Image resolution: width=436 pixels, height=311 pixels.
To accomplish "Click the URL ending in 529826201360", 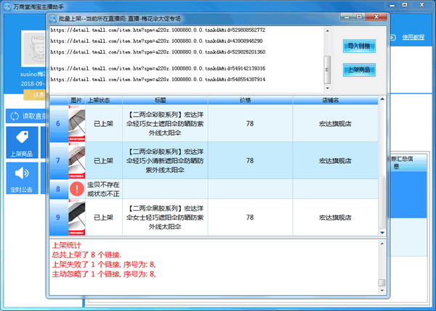I will click(x=158, y=52).
